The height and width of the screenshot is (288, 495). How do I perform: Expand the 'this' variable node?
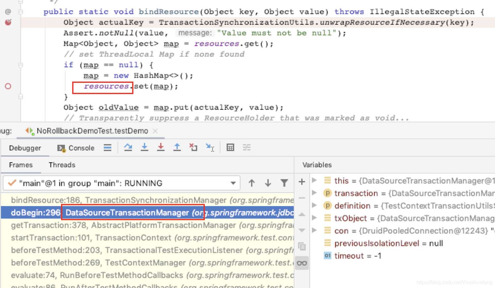(x=314, y=180)
